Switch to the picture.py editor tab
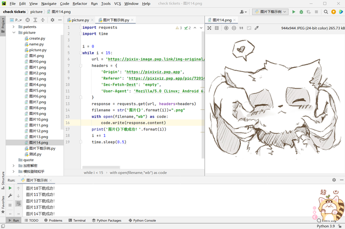Viewport: 345px width, 229px height. click(x=80, y=20)
